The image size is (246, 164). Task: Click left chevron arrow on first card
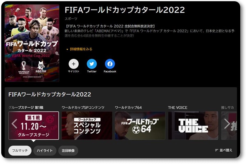[x=14, y=124]
